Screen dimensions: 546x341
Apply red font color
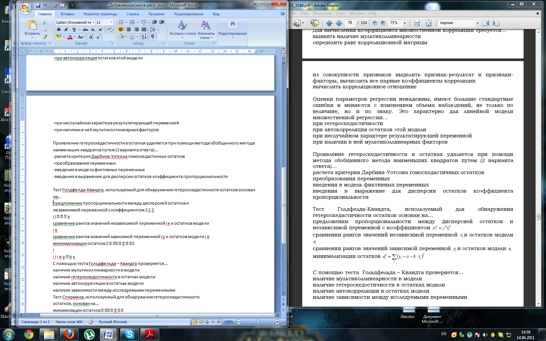tap(70, 37)
